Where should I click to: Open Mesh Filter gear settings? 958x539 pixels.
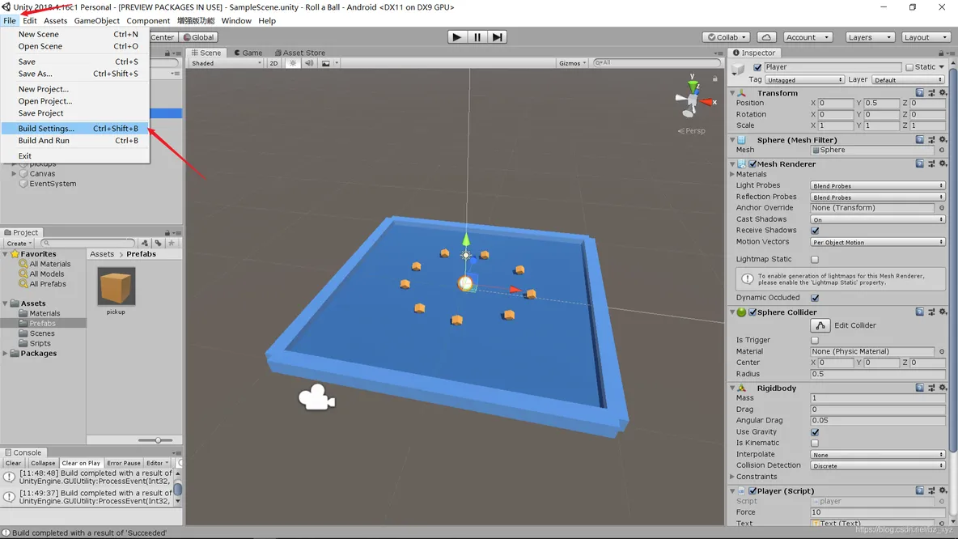click(x=943, y=140)
